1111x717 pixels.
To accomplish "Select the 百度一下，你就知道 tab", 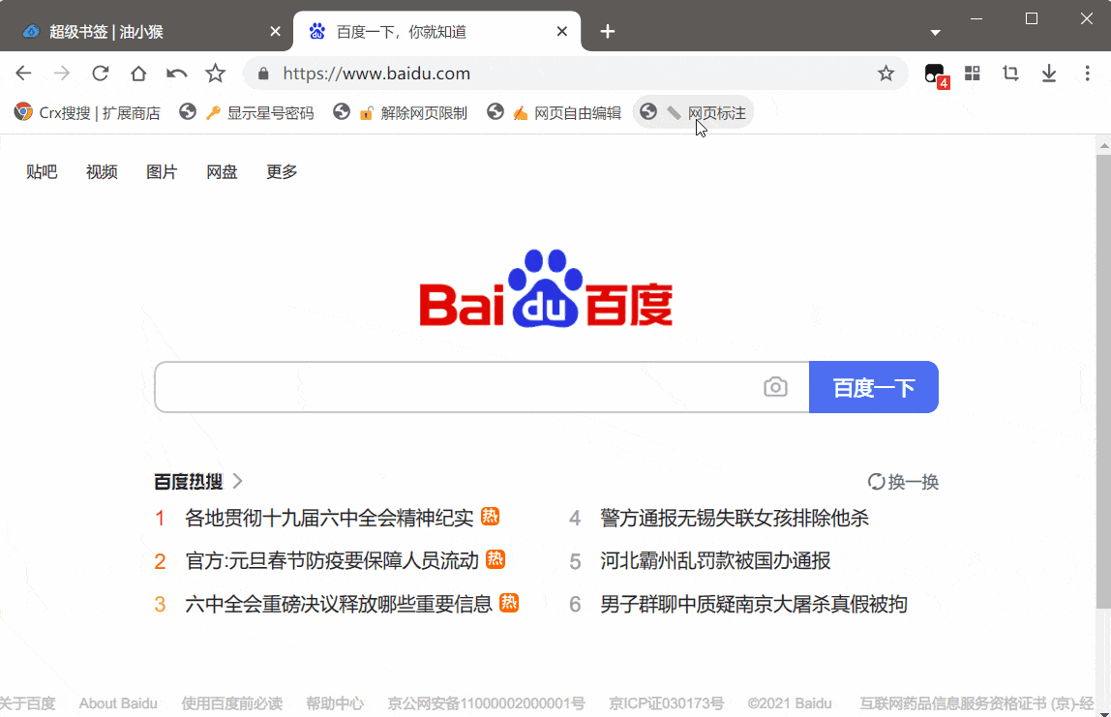I will click(x=437, y=32).
